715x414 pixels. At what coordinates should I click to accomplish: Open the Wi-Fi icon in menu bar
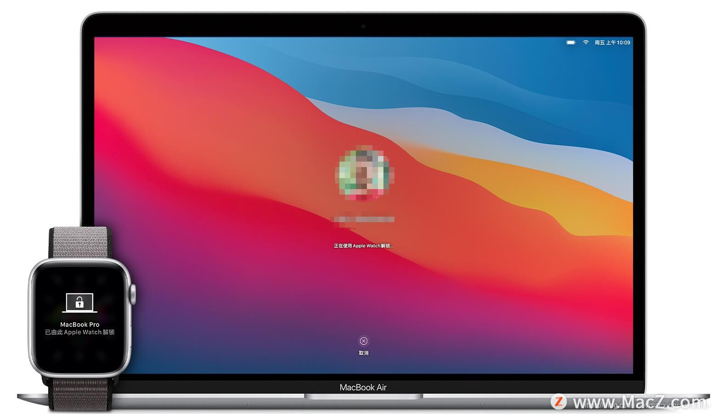586,42
